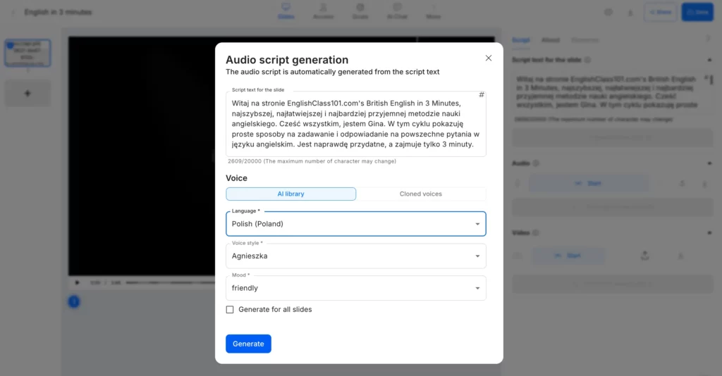Open the Mood dropdown set to friendly
The height and width of the screenshot is (376, 722).
pos(355,288)
